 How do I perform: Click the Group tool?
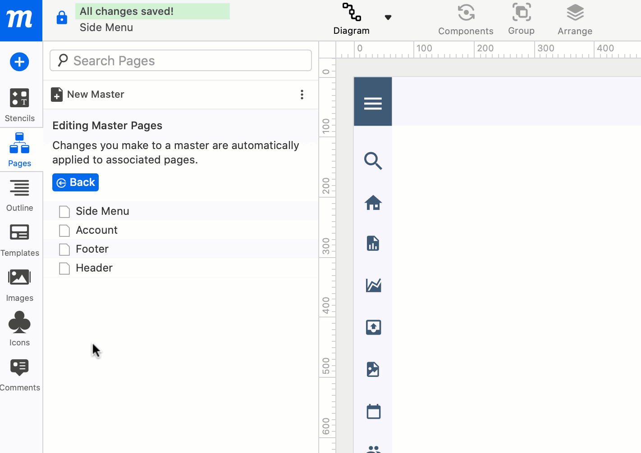coord(521,19)
